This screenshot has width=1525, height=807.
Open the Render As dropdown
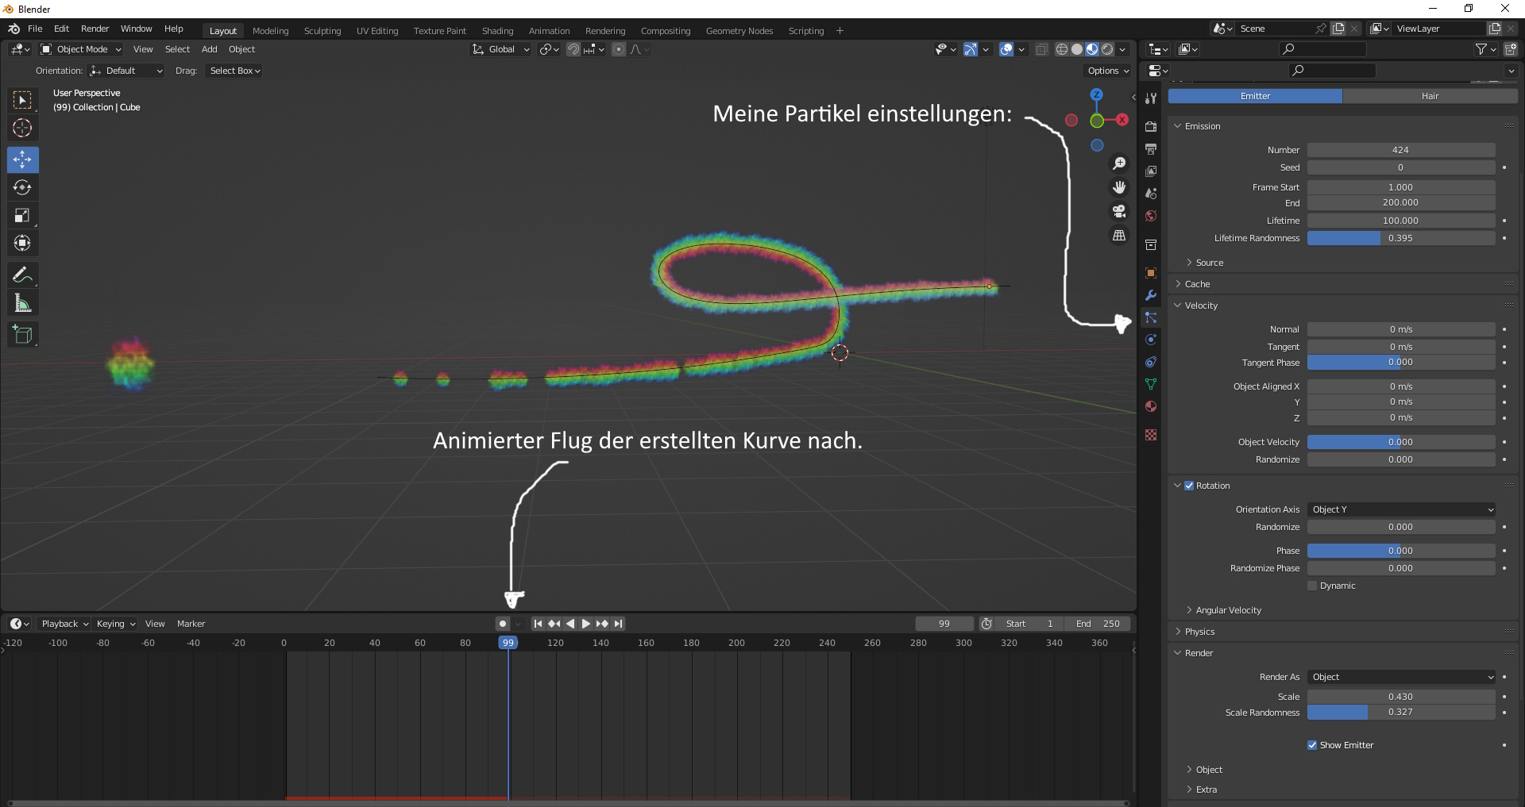click(1401, 677)
